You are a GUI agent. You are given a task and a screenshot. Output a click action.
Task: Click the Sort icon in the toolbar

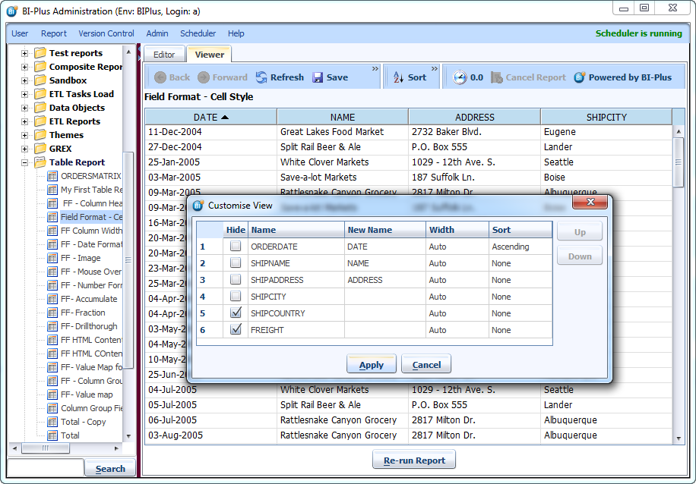tap(398, 77)
